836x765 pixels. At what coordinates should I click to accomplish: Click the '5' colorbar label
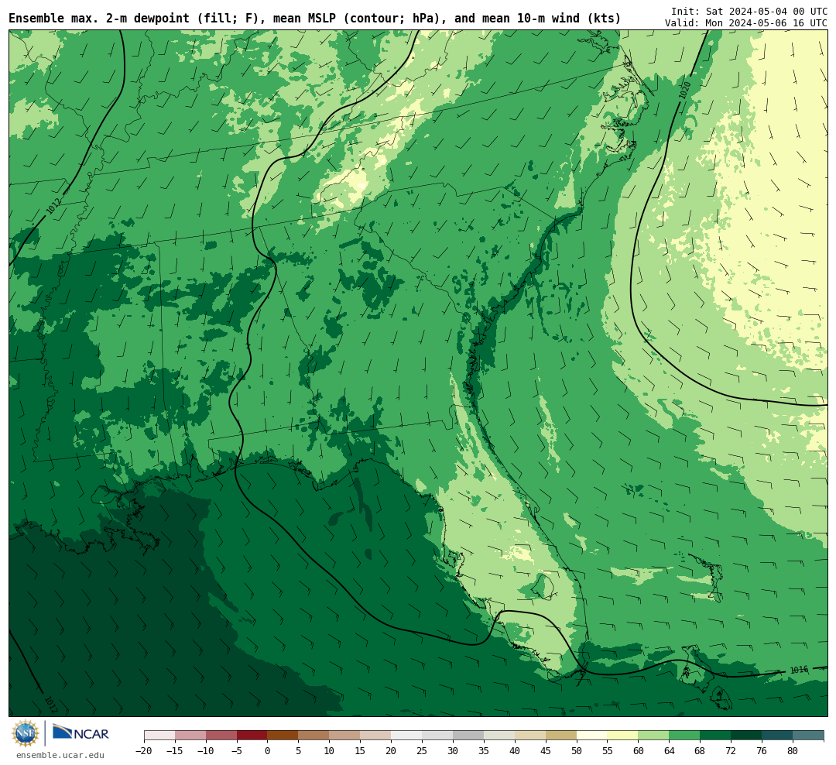pos(299,750)
